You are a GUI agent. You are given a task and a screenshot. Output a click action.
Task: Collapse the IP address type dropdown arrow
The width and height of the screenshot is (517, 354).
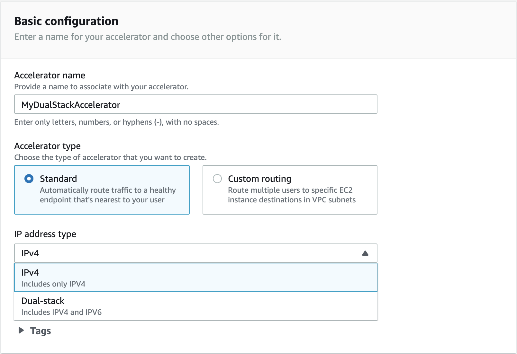pos(365,253)
